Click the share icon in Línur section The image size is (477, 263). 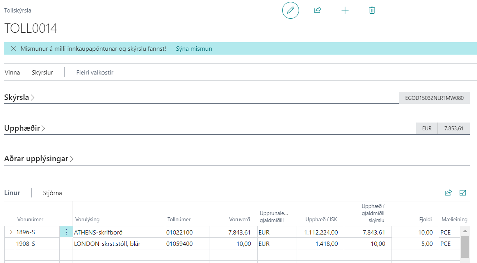click(x=448, y=193)
